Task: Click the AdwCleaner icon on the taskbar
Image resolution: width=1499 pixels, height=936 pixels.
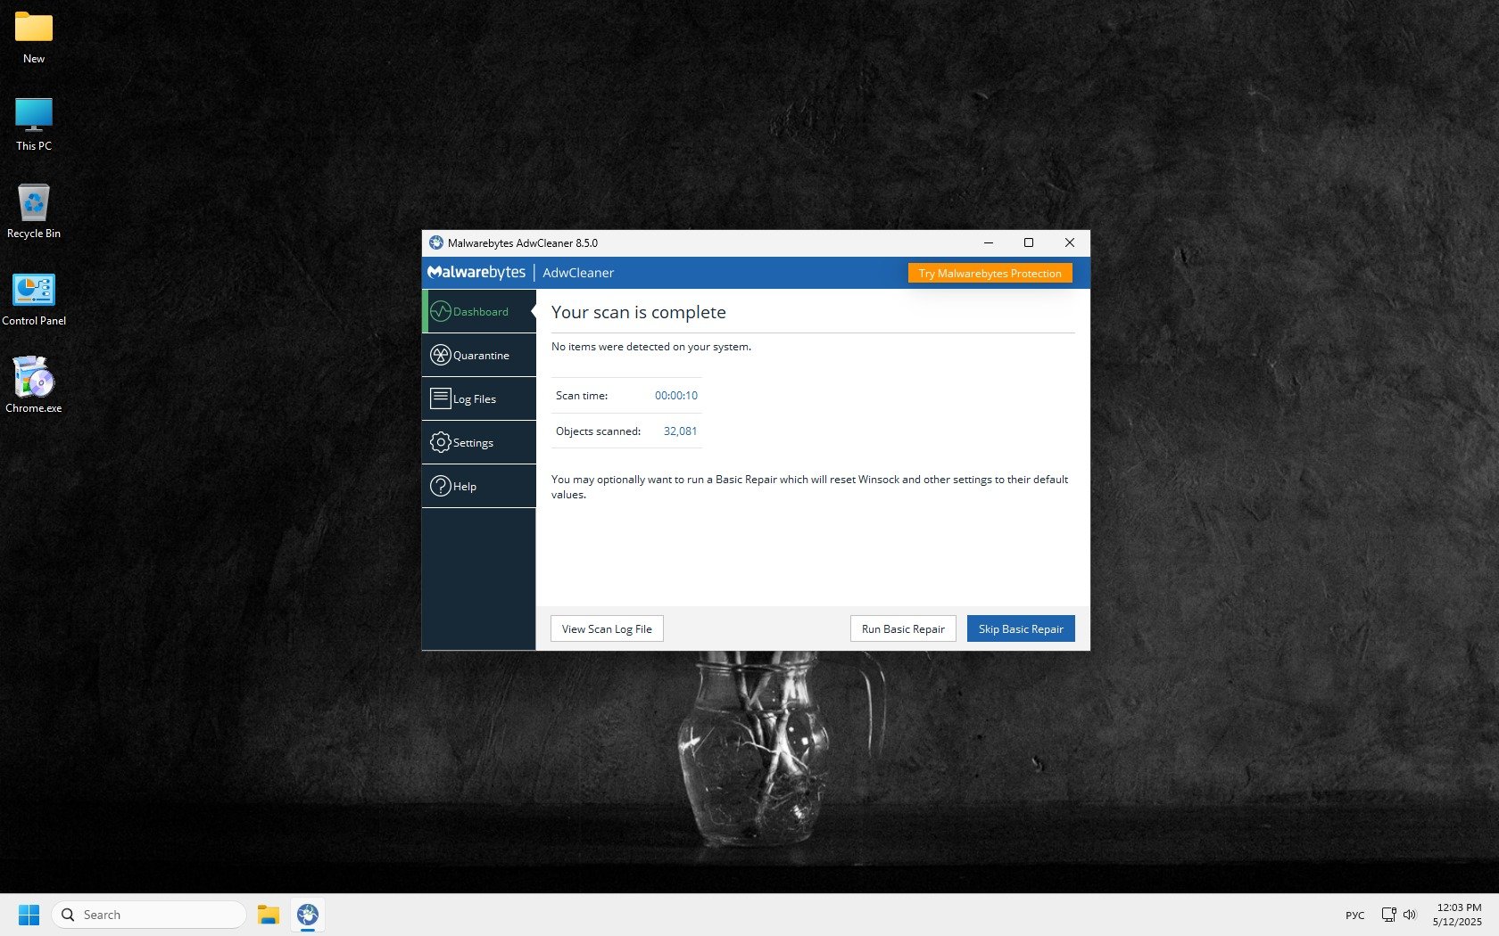Action: [308, 915]
